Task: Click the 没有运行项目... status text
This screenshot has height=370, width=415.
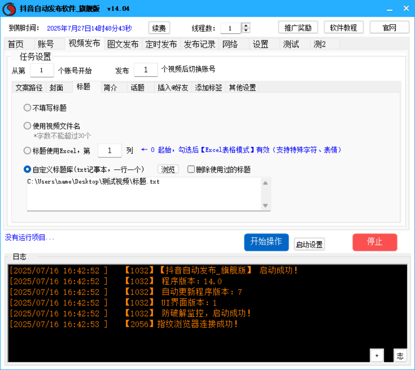Action: (29, 237)
